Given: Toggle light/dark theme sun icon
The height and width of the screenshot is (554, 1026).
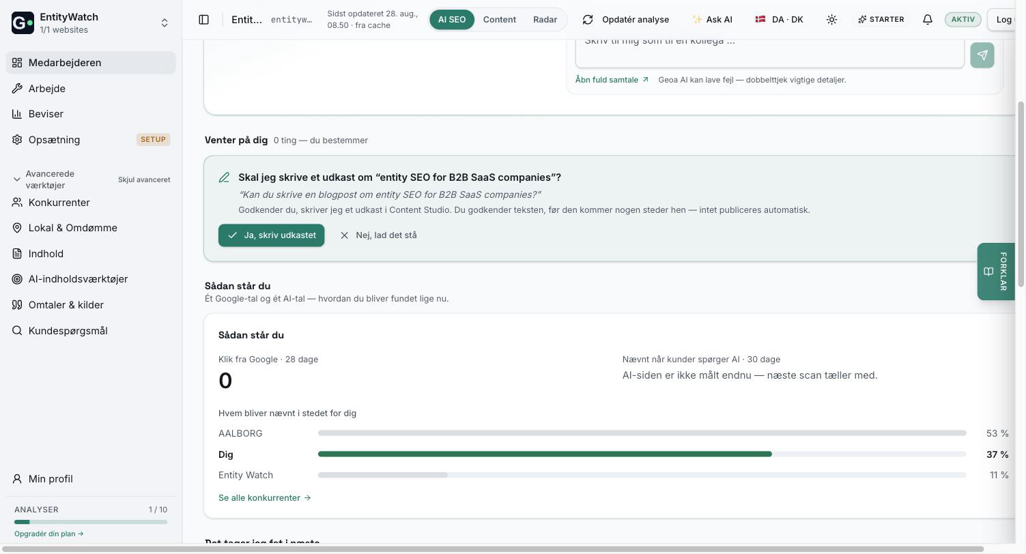Looking at the screenshot, I should pos(831,20).
